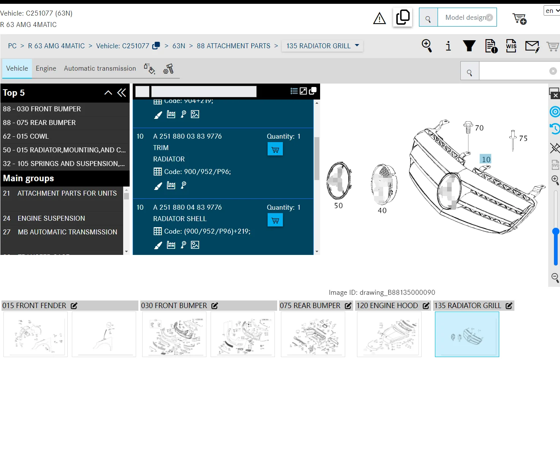The image size is (560, 457).
Task: Click the WIS document icon
Action: tap(511, 46)
